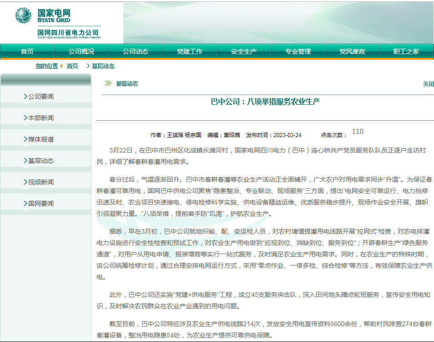Select 基层动态 in the sidebar
This screenshot has height=342, width=434.
(x=41, y=161)
